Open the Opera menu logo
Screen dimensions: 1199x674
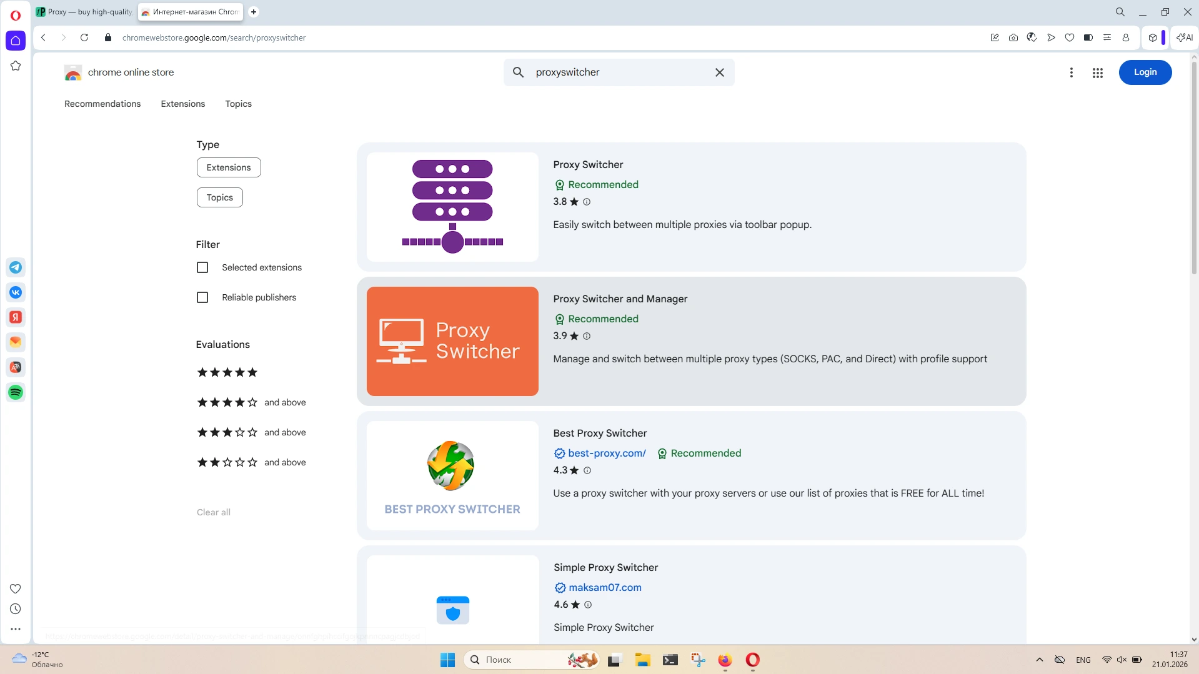coord(16,15)
